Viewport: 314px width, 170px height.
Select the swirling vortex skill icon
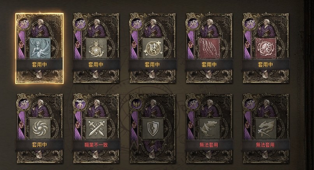tap(40, 129)
